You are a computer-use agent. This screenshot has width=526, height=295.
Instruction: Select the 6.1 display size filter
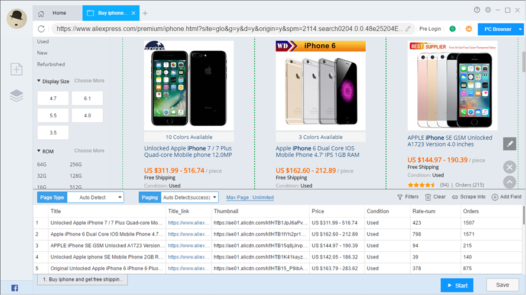87,99
